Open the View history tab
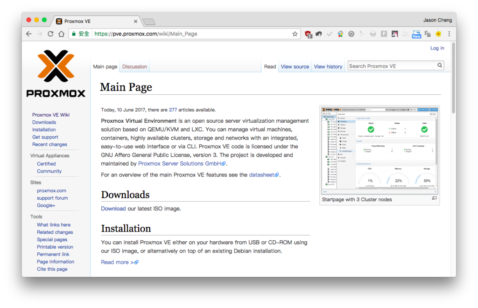Viewport: 478px width, 308px height. coord(328,66)
